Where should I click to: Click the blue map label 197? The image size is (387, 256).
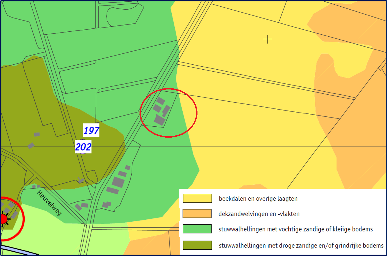point(91,130)
